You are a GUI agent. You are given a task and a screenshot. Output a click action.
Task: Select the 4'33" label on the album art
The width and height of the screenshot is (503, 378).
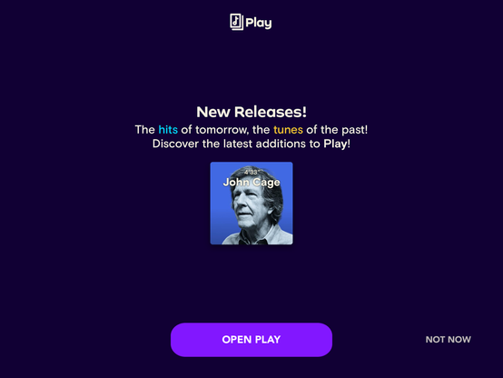tap(251, 172)
